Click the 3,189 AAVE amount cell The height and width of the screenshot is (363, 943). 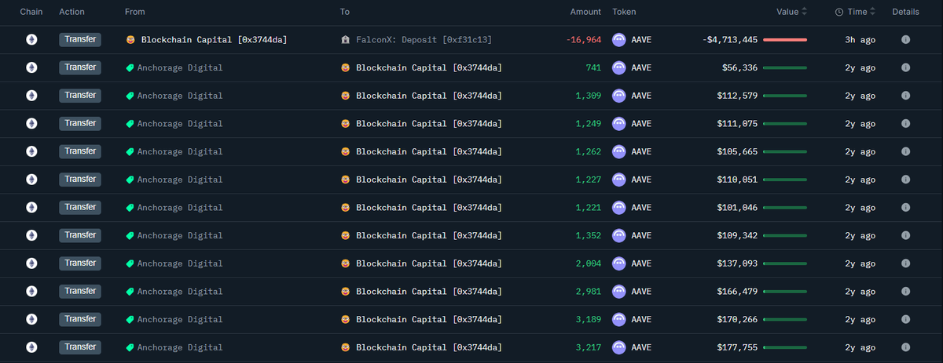tap(588, 319)
